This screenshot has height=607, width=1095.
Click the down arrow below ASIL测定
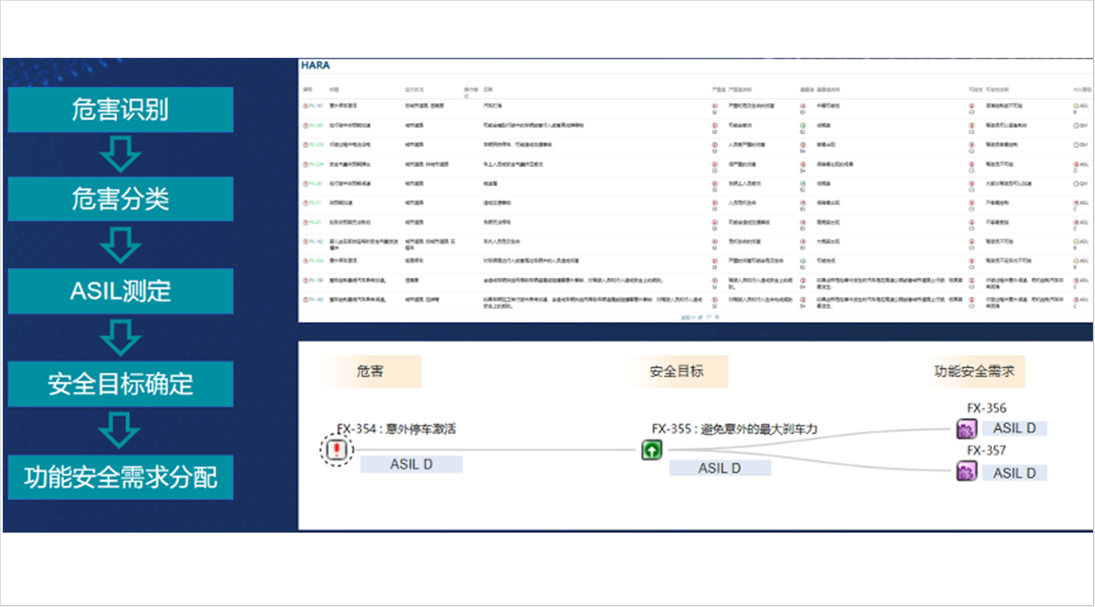coord(121,337)
